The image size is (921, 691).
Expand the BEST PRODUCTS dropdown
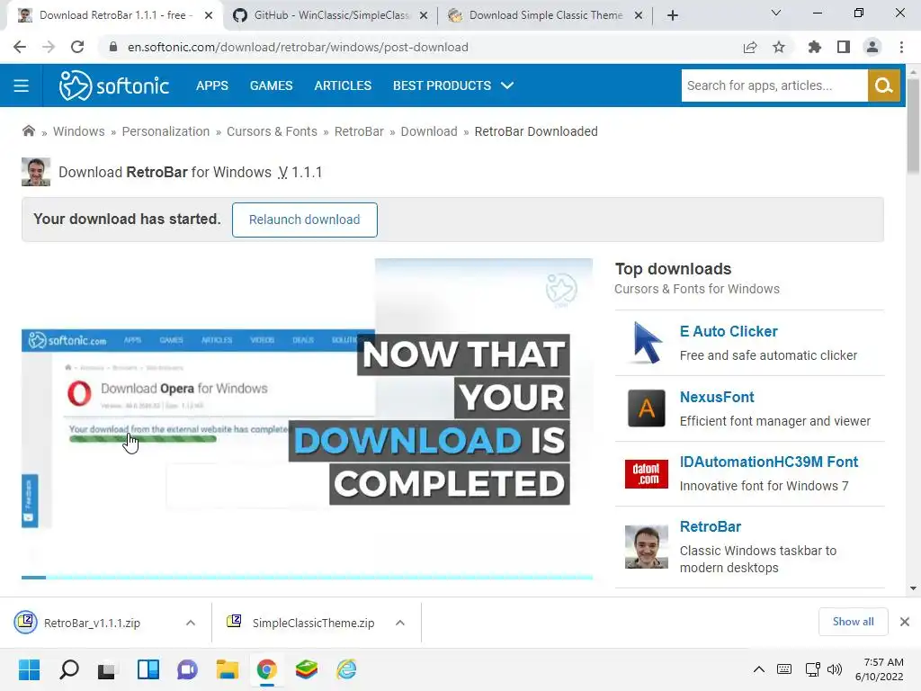[453, 85]
